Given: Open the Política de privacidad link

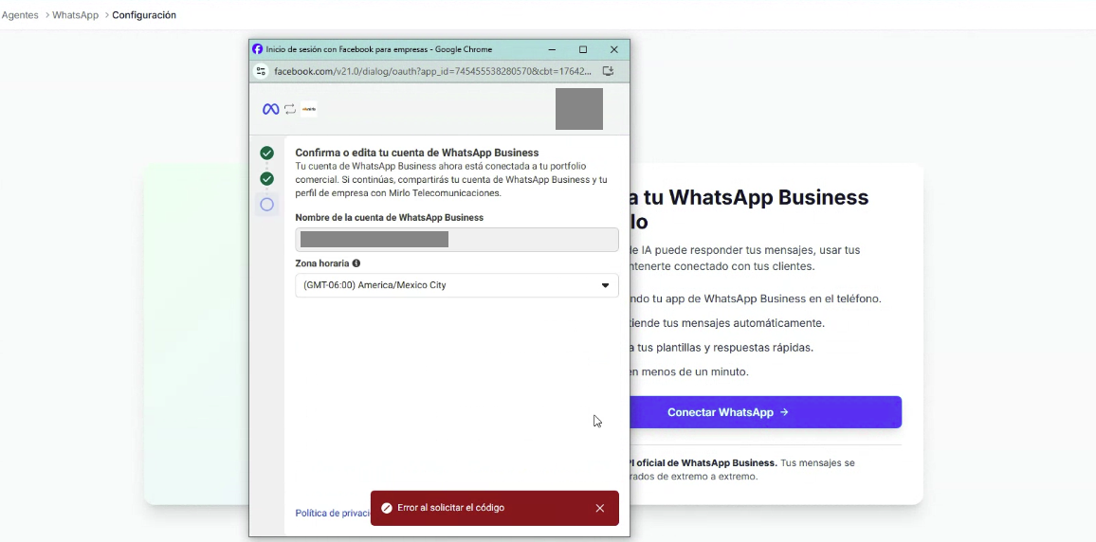Looking at the screenshot, I should [333, 514].
